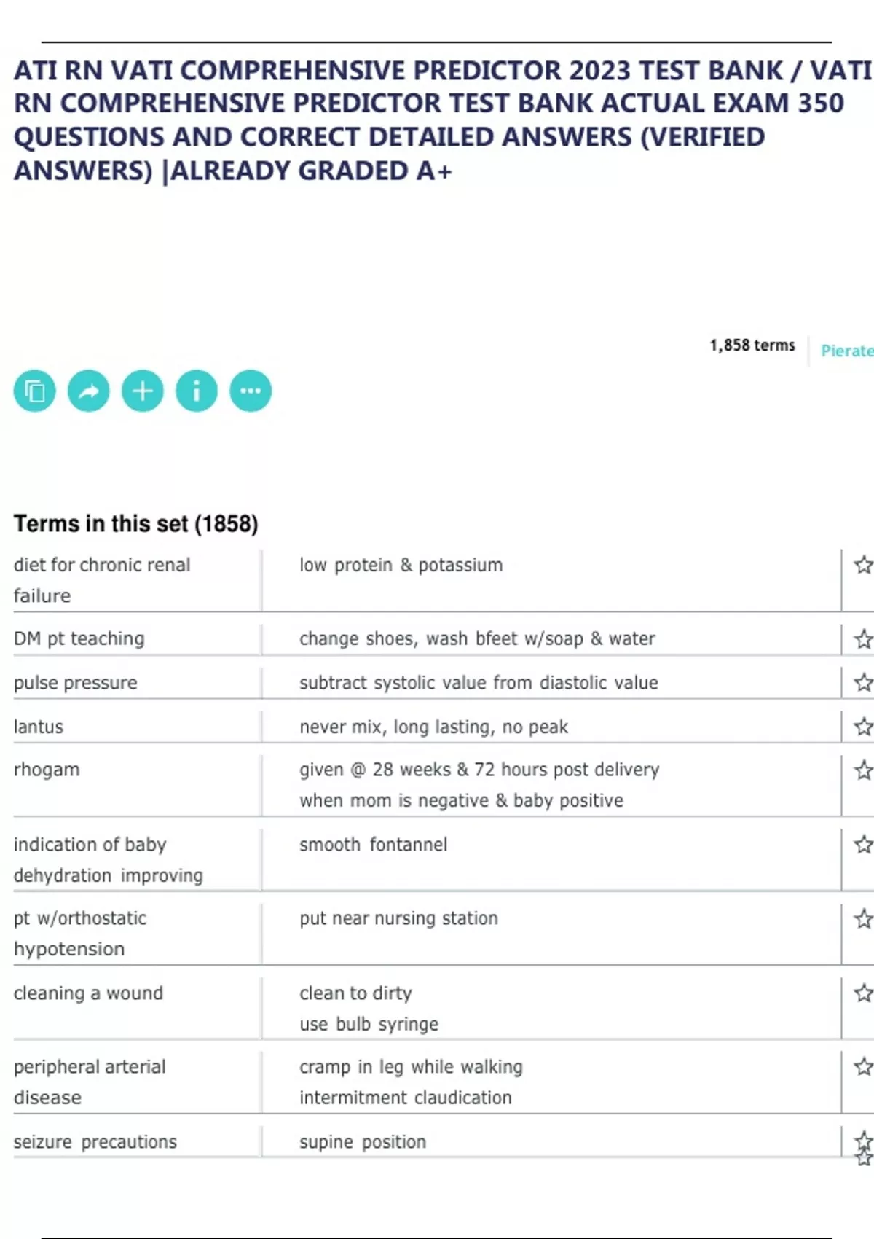Open the info icon
This screenshot has height=1239, width=874.
click(197, 391)
